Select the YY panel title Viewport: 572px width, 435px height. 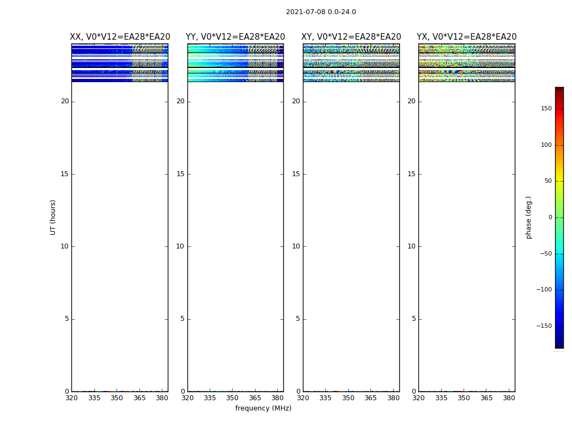pos(235,37)
